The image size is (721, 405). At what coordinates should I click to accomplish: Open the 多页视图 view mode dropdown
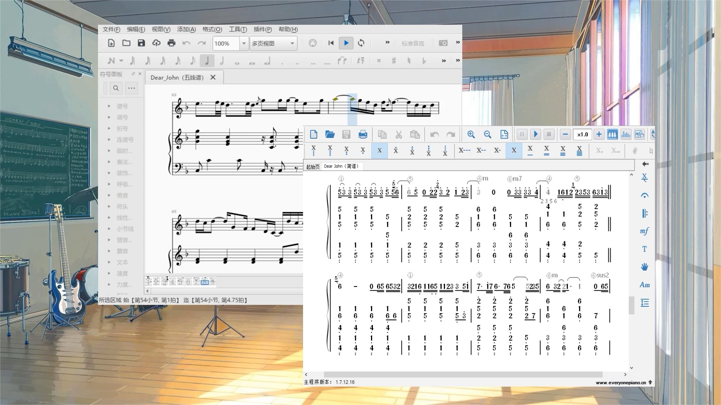(273, 43)
